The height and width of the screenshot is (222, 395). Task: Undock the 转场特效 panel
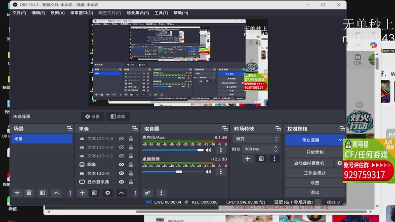pyautogui.click(x=278, y=129)
